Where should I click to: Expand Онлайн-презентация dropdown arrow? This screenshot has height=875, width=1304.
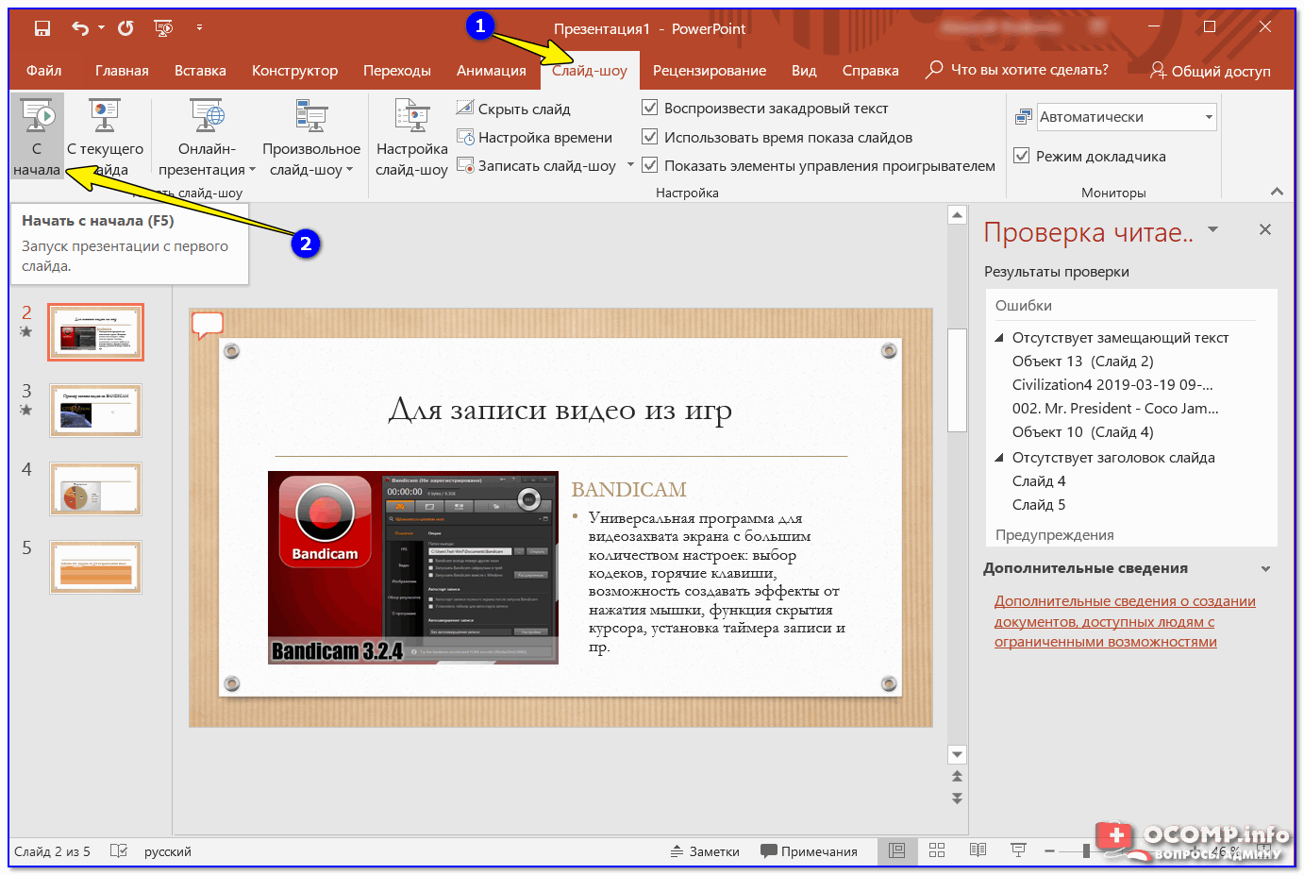click(x=252, y=170)
